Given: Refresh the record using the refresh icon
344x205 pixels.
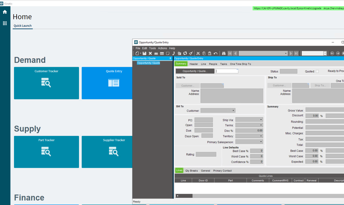Looking at the screenshot, I should (185, 53).
